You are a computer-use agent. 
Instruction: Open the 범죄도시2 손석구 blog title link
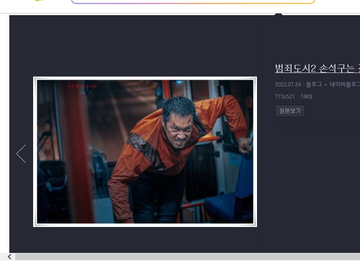(x=317, y=68)
